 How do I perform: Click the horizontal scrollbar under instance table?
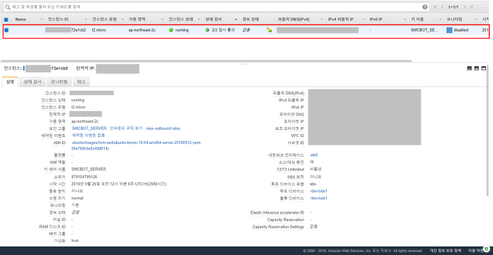click(206, 61)
